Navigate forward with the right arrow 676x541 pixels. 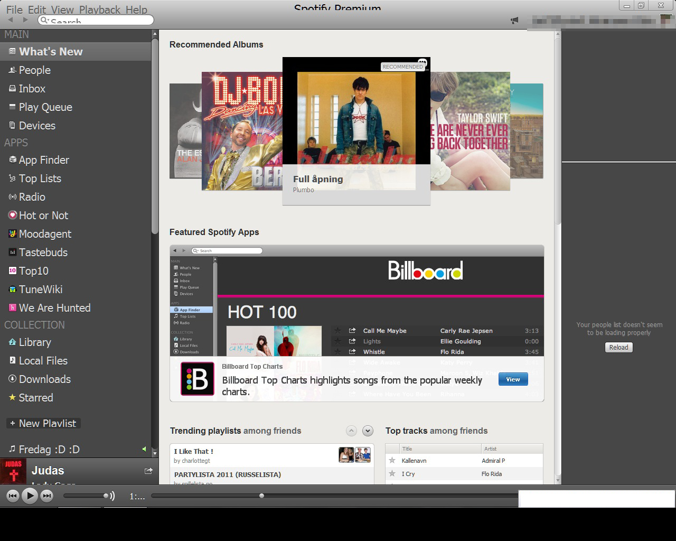[25, 20]
